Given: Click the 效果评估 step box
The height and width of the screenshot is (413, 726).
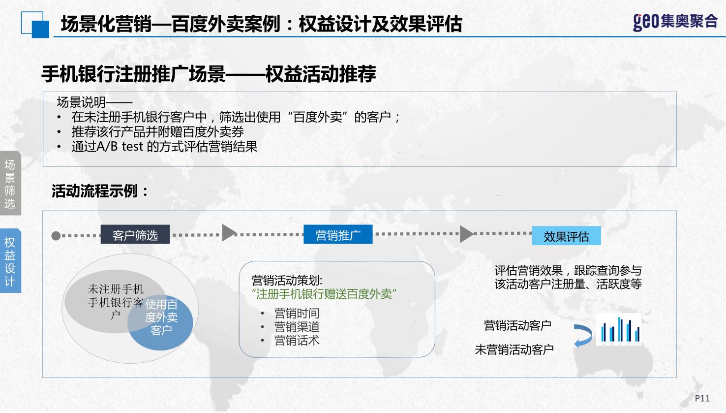Looking at the screenshot, I should click(x=566, y=236).
